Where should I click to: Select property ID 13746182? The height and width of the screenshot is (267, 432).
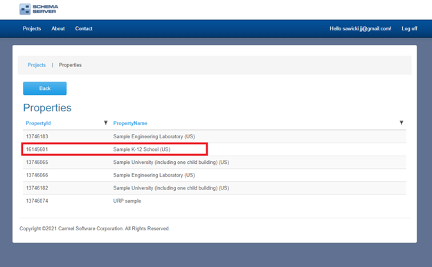pos(37,188)
